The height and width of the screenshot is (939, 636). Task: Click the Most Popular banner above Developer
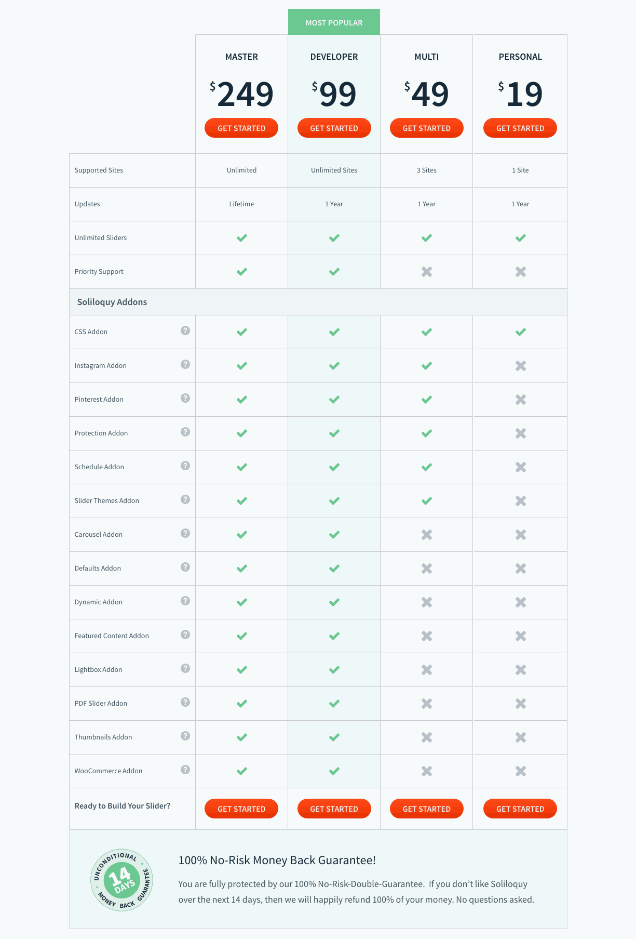click(334, 22)
